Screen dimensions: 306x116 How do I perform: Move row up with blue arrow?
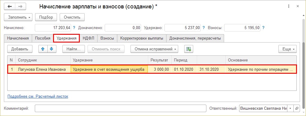43,49
